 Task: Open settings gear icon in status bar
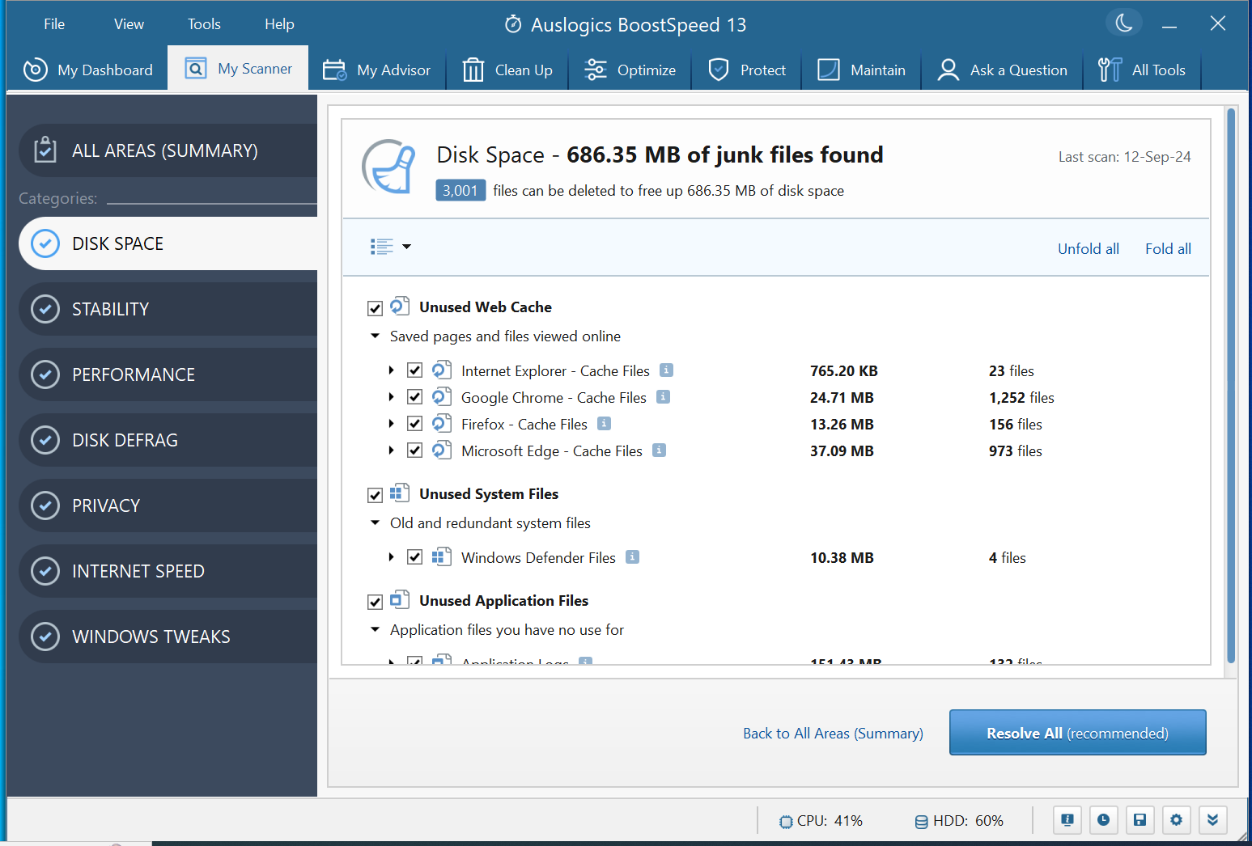[x=1176, y=820]
